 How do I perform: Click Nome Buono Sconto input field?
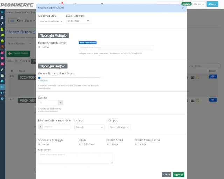116,47
